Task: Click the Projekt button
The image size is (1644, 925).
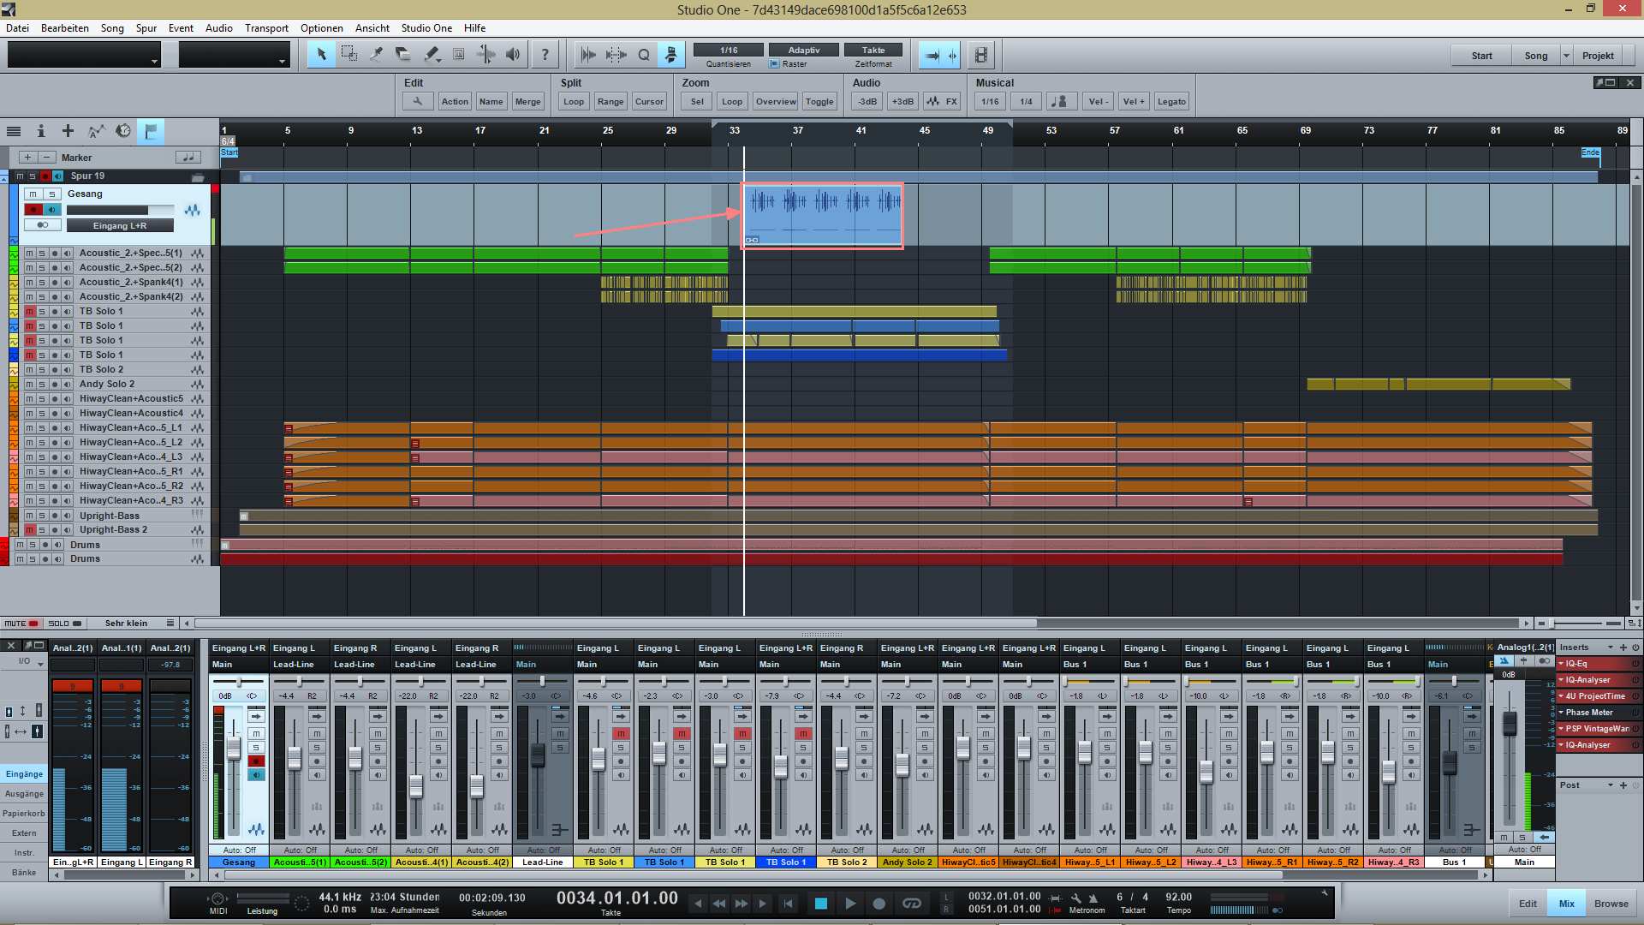Action: click(1598, 56)
